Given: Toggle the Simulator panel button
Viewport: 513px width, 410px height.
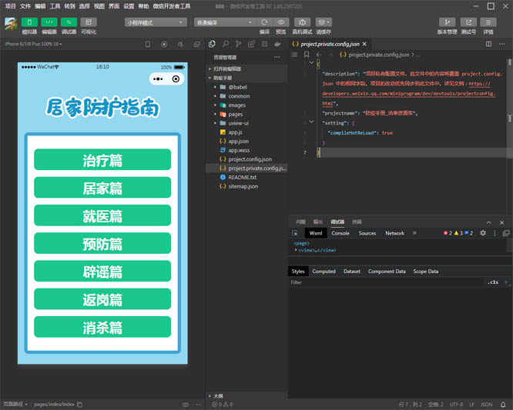Looking at the screenshot, I should pyautogui.click(x=29, y=22).
